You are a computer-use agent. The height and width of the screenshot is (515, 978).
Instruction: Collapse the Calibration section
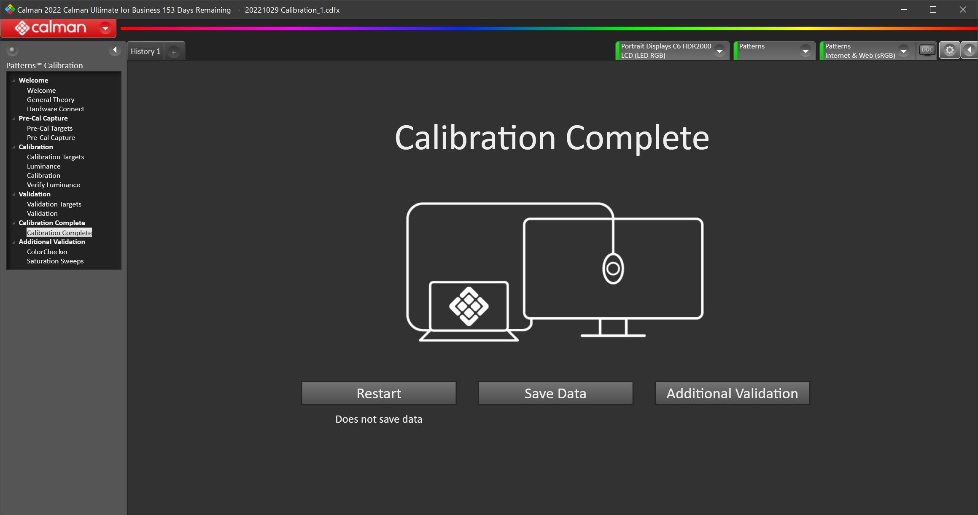coord(14,147)
